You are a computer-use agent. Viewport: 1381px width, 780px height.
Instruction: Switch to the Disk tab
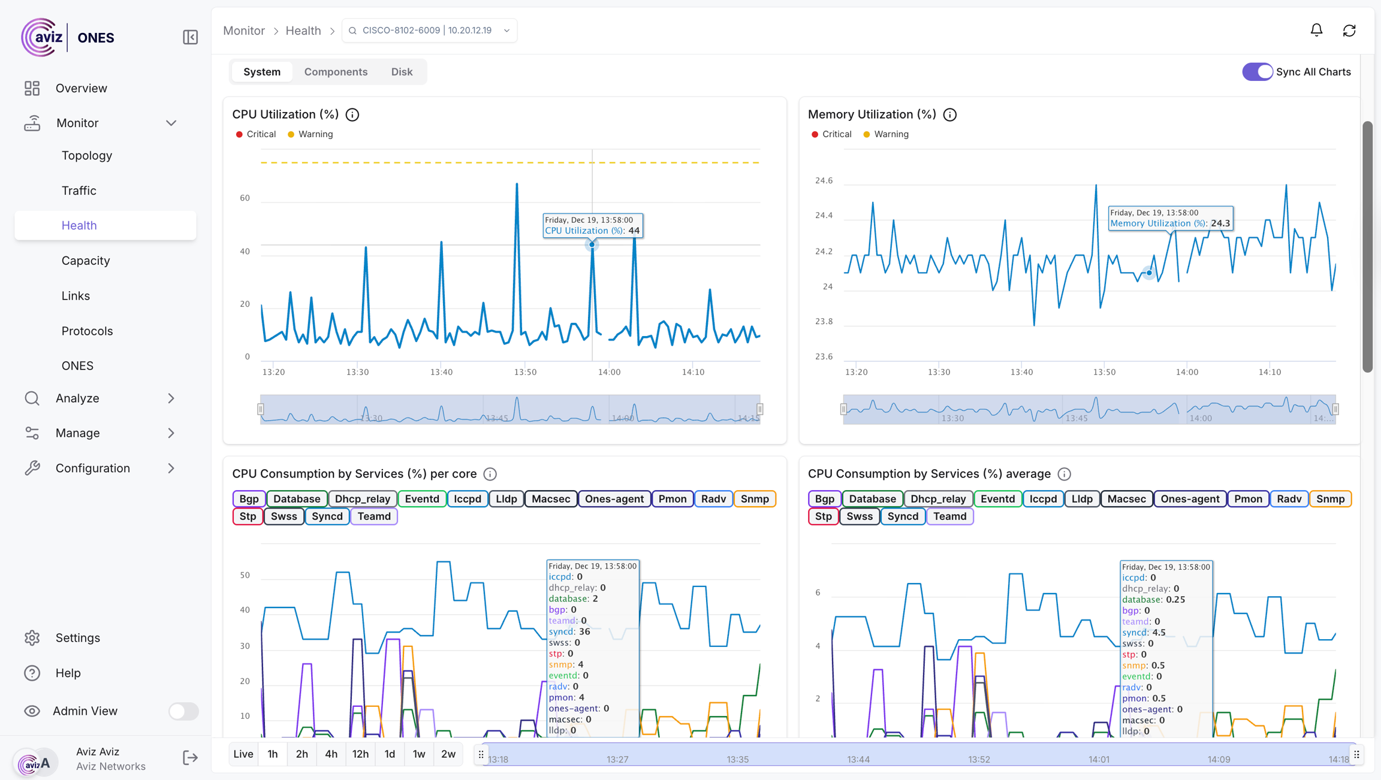tap(402, 72)
